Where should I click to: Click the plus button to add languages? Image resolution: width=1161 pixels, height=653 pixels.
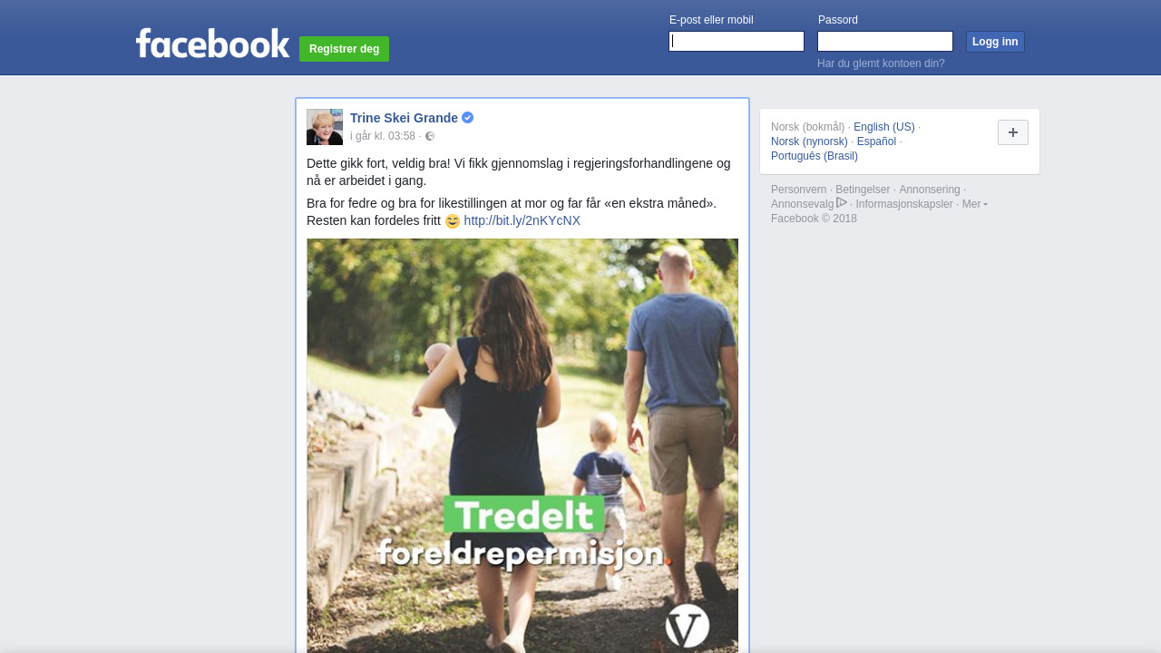point(1013,132)
